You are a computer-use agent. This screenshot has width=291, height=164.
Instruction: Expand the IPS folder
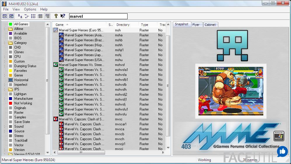[x=5, y=89]
